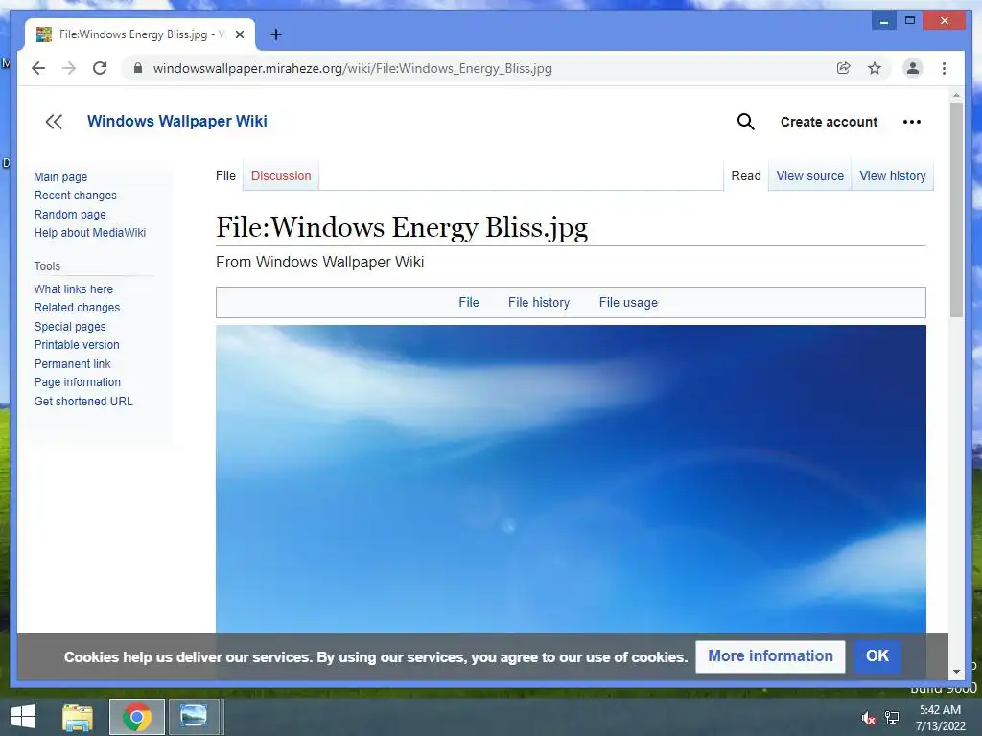Open What links here tool link
This screenshot has height=736, width=982.
(73, 289)
